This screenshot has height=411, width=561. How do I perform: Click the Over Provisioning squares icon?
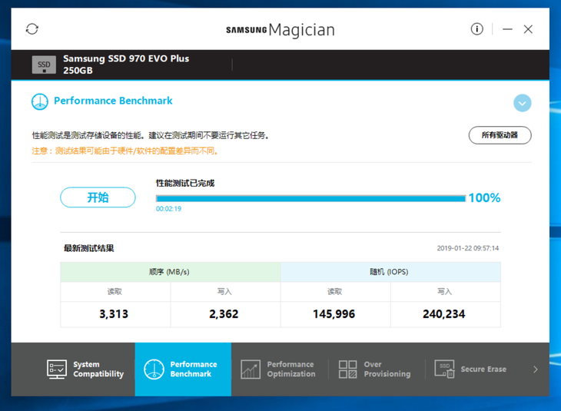[x=348, y=370]
